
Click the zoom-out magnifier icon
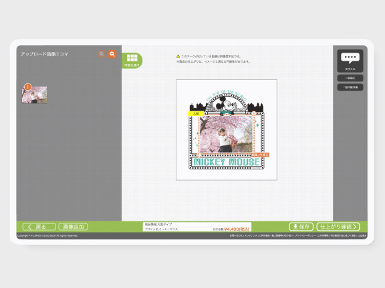click(x=102, y=54)
